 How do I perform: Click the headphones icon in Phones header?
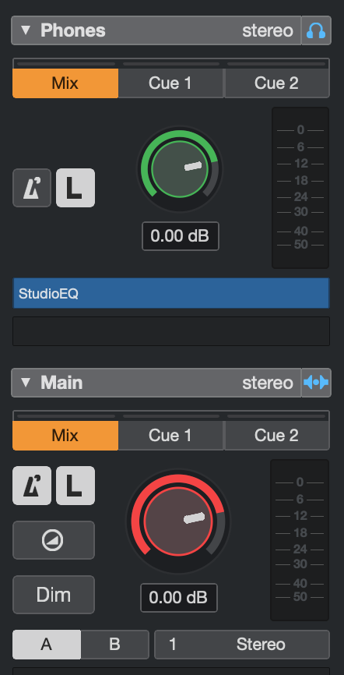coord(316,30)
